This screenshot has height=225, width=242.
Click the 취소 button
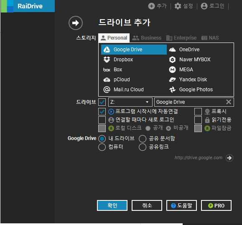[x=147, y=205]
